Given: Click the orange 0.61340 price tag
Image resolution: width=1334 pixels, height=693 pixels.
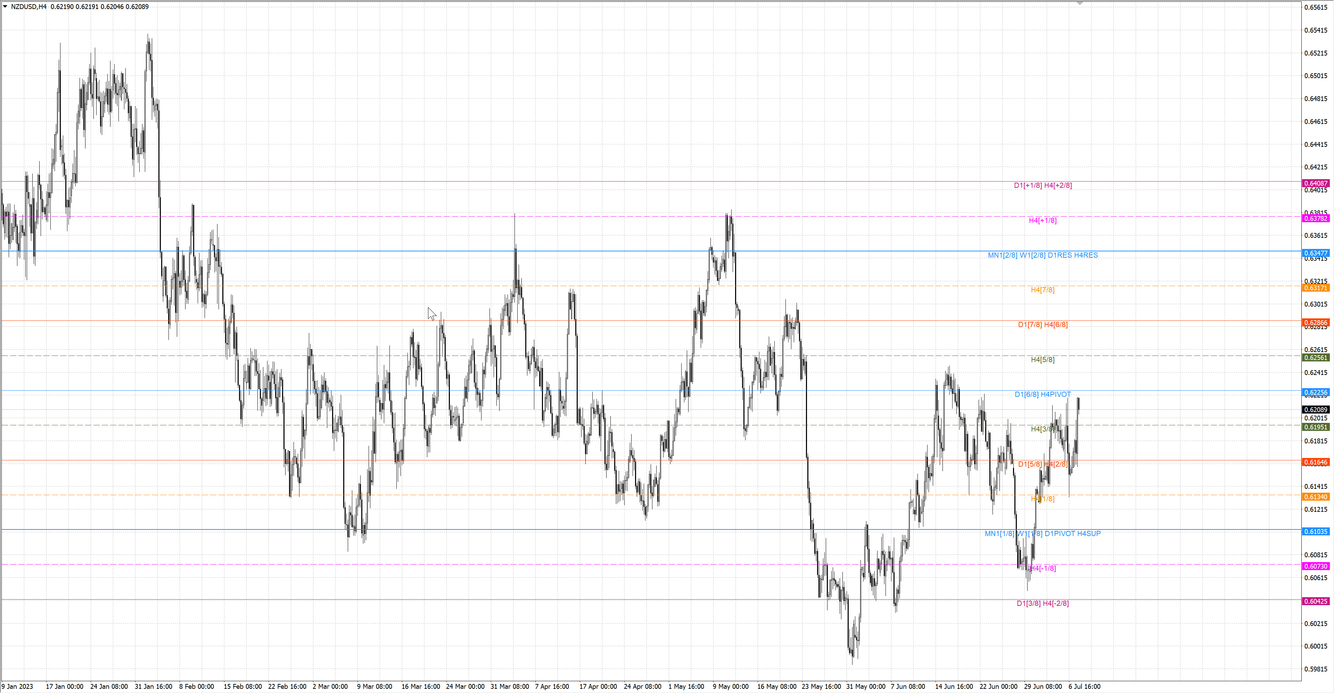Looking at the screenshot, I should coord(1315,497).
